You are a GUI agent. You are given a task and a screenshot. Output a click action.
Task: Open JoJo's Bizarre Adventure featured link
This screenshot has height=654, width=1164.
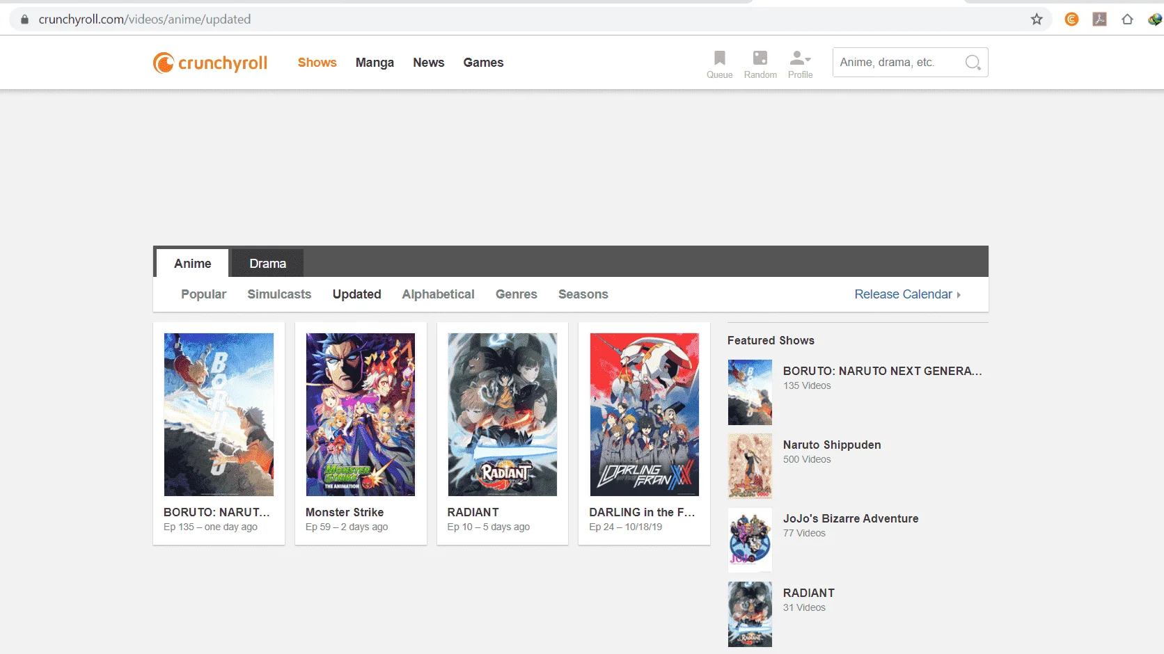tap(851, 518)
